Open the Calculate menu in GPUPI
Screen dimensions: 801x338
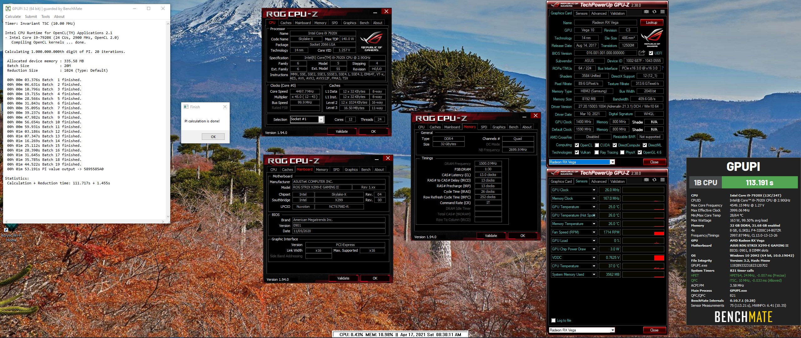(x=13, y=17)
